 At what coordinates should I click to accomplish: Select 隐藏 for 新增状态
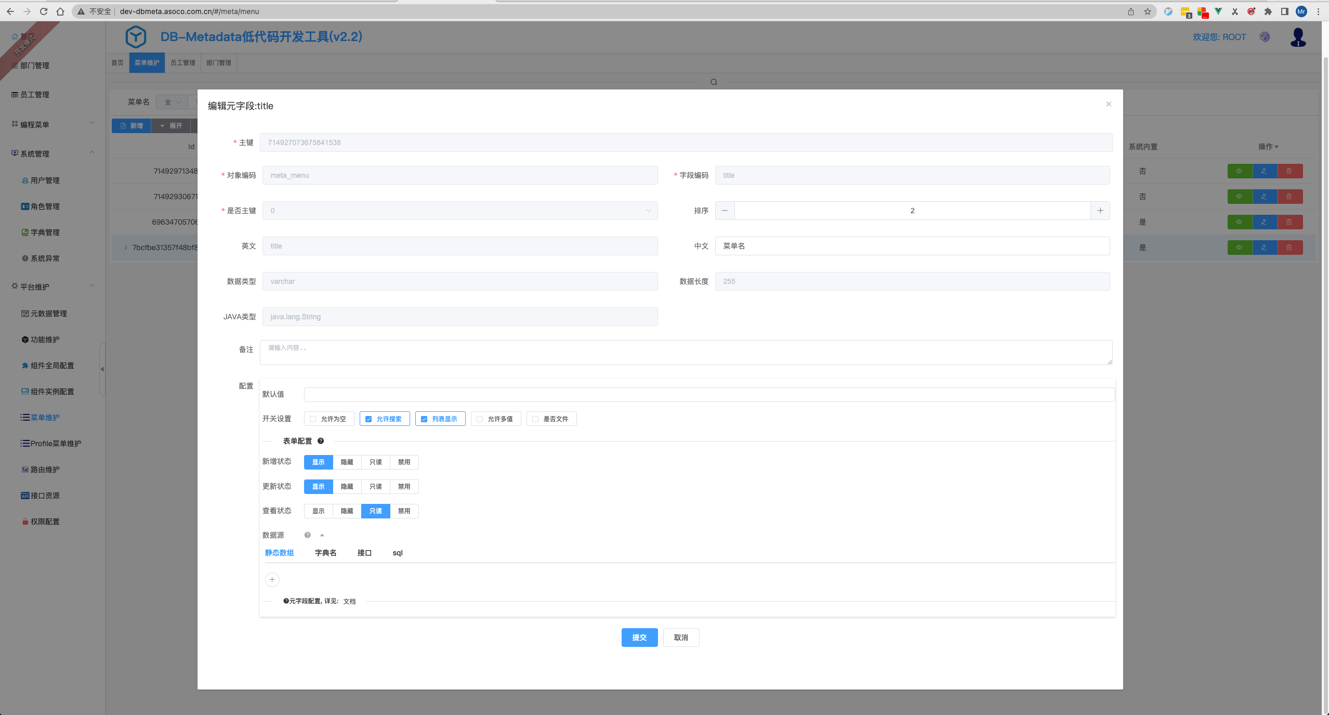[347, 462]
